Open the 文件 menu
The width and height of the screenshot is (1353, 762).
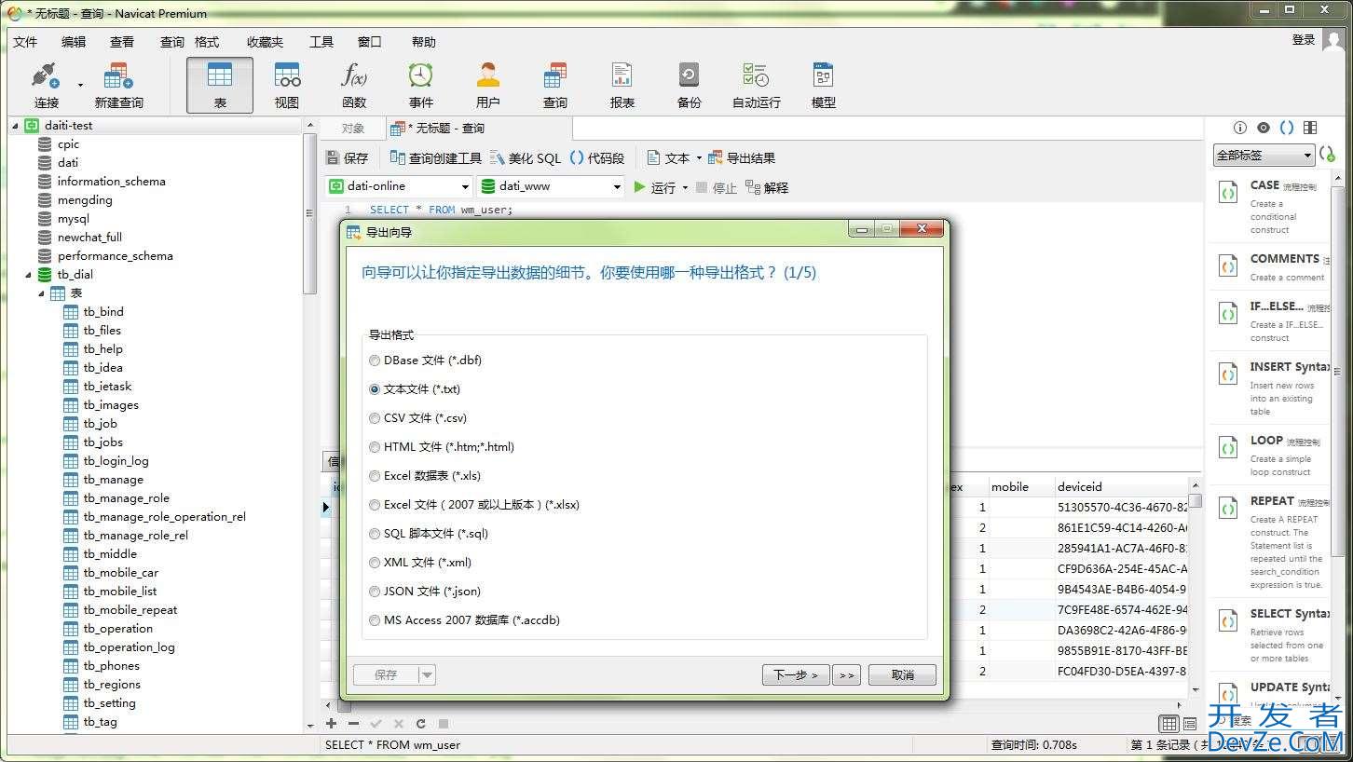coord(25,42)
